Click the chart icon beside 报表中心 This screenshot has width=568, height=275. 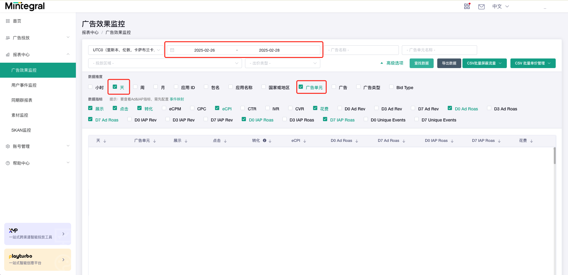point(7,54)
